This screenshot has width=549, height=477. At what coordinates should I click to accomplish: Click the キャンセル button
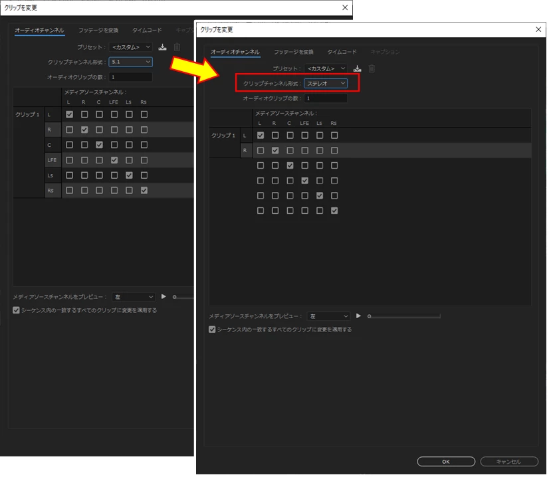[509, 462]
